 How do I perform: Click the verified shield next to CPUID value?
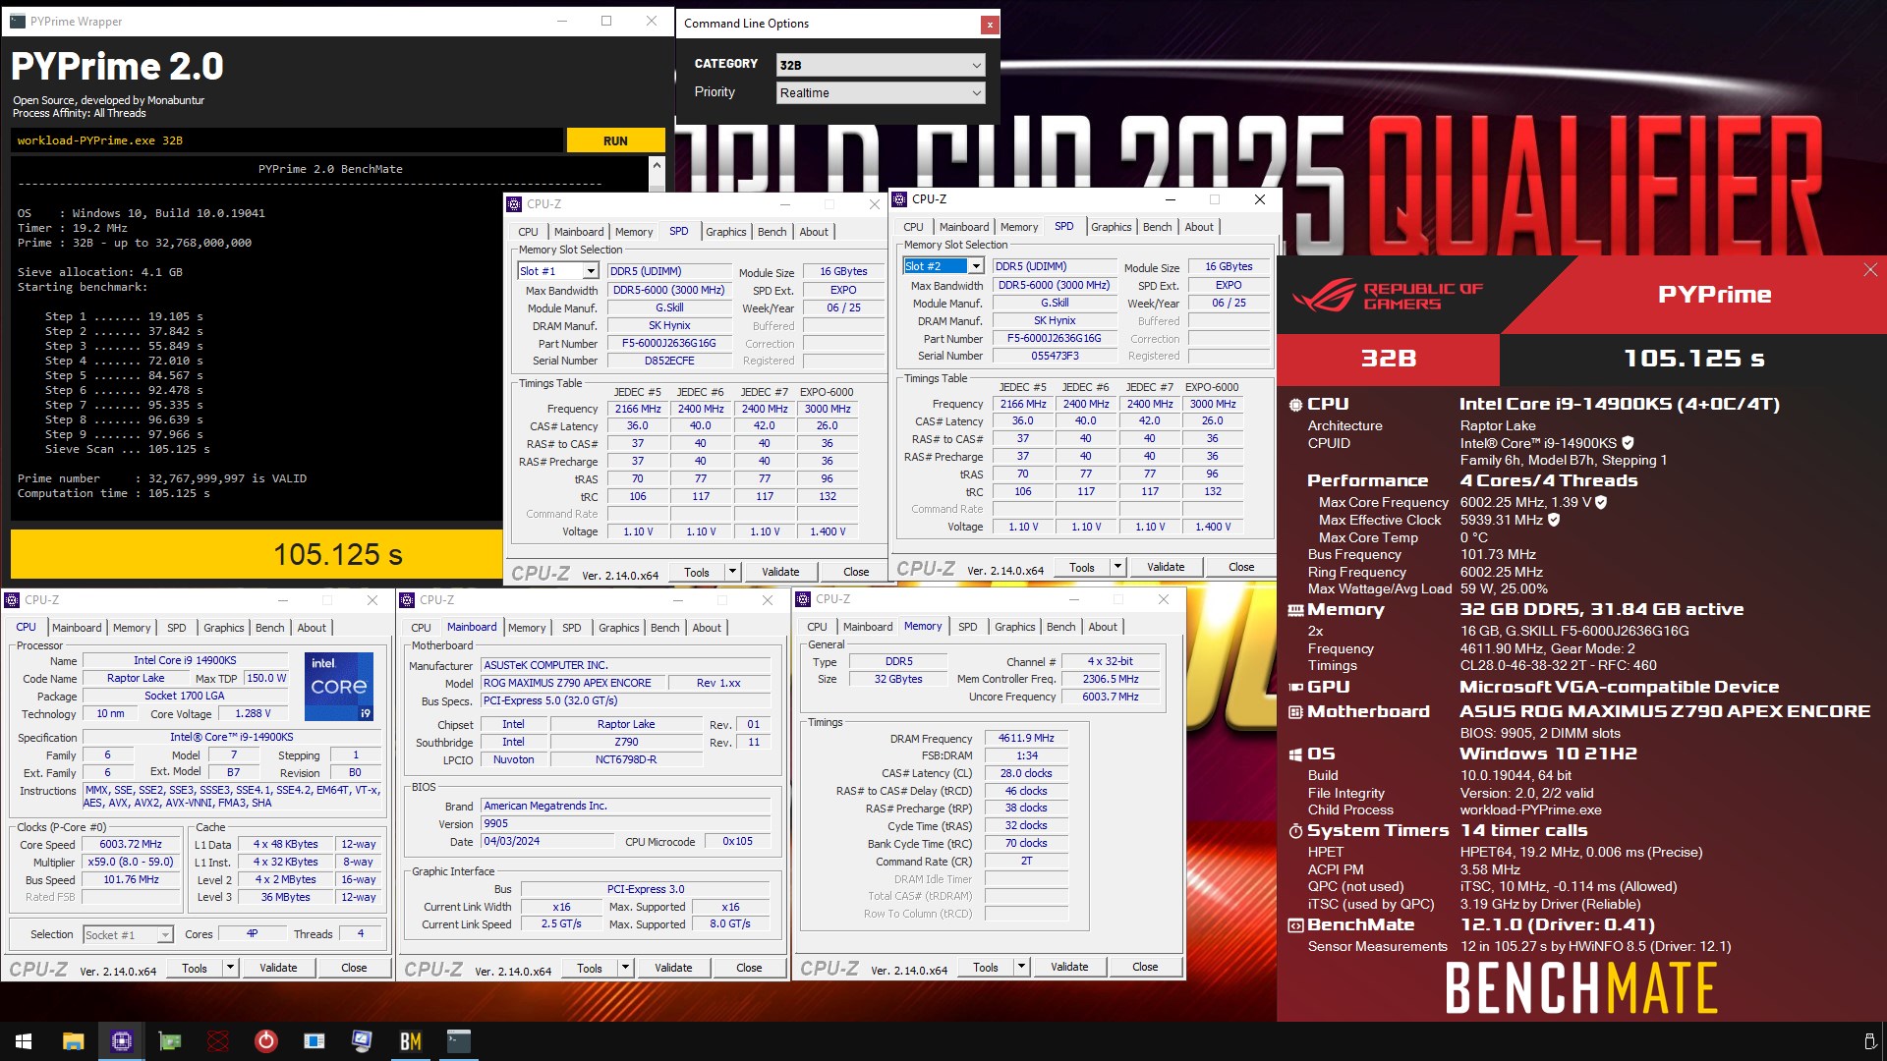tap(1628, 443)
